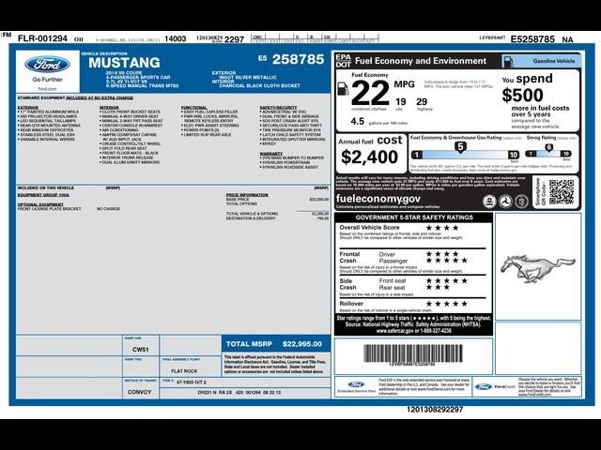
Task: Click the NO CHARGE entry
Action: coord(108,209)
